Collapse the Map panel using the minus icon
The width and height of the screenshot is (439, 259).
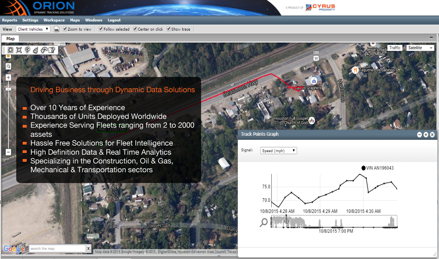click(x=431, y=38)
